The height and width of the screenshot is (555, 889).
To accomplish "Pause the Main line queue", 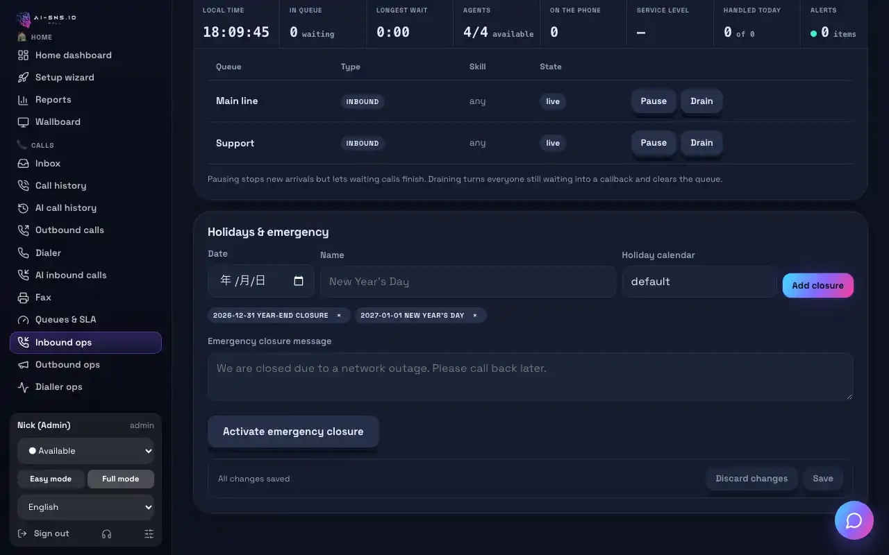I will pos(654,101).
